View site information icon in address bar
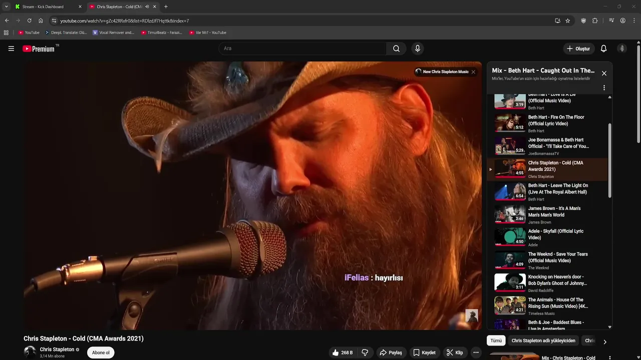The width and height of the screenshot is (641, 360). pyautogui.click(x=54, y=20)
